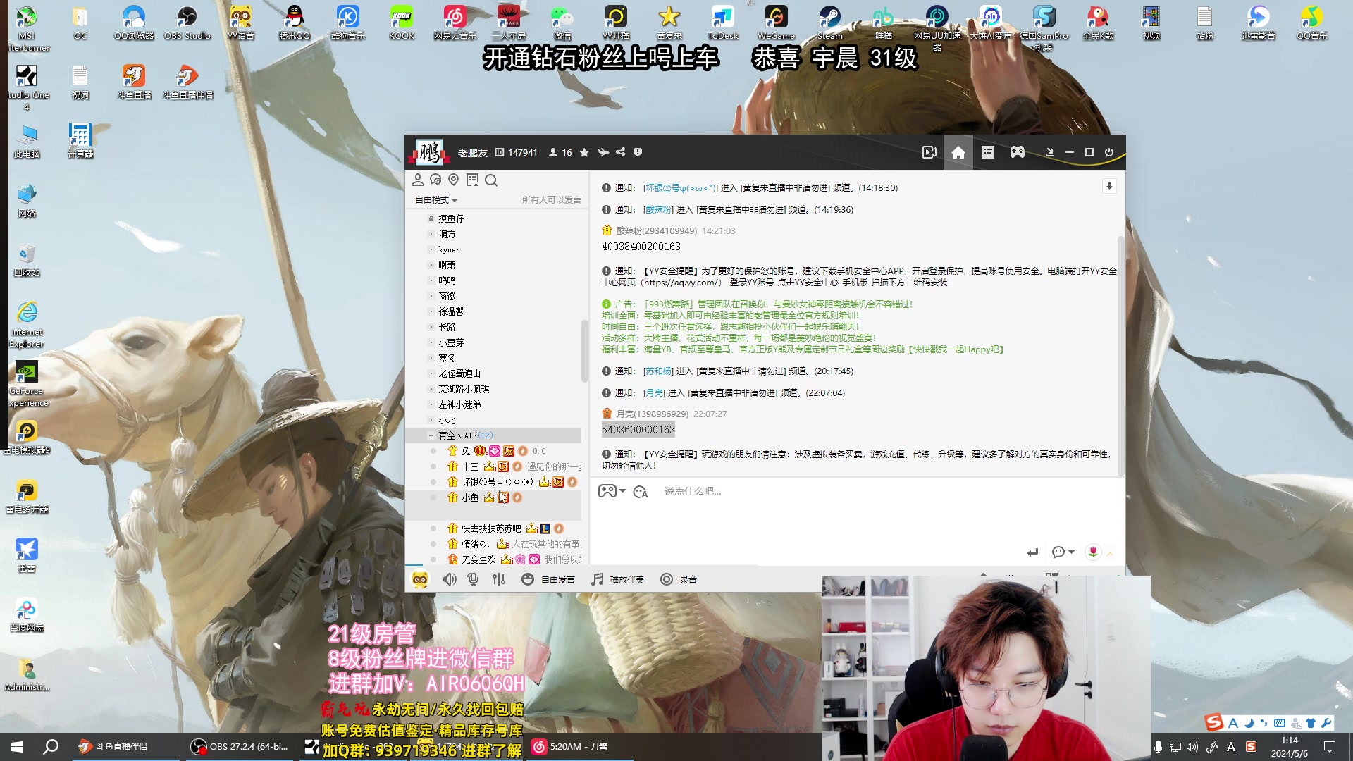Select the 徐温馨 channel
Screen dimensions: 1353x761
(451, 311)
